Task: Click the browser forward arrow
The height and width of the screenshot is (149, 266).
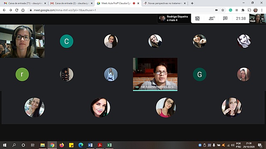Action: point(10,10)
